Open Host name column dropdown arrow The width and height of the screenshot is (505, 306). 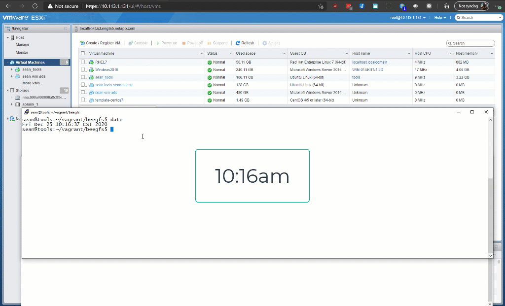point(409,53)
